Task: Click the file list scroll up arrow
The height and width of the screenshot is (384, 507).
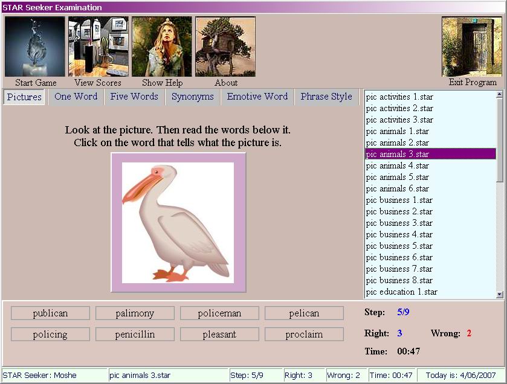Action: click(500, 95)
